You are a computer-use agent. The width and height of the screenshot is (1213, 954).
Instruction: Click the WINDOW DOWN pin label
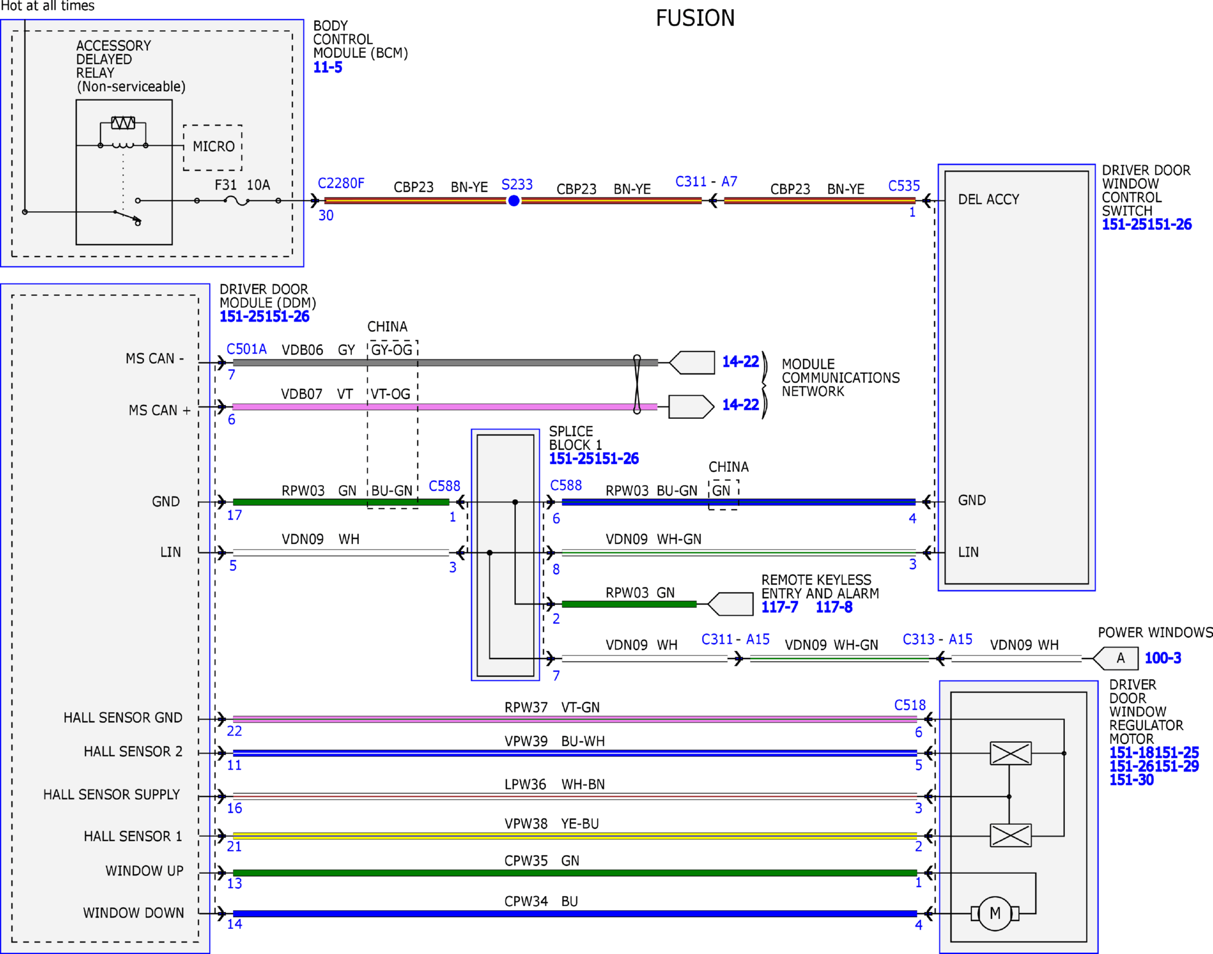pyautogui.click(x=134, y=913)
